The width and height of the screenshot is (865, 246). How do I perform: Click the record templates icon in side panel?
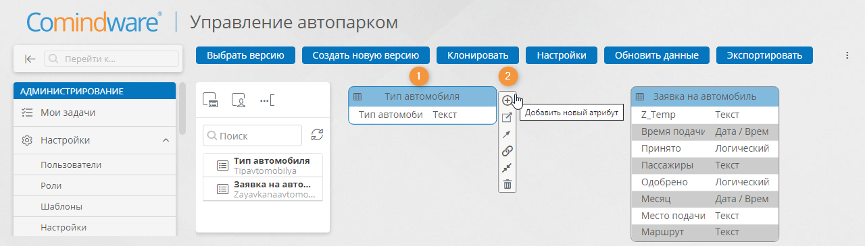210,100
